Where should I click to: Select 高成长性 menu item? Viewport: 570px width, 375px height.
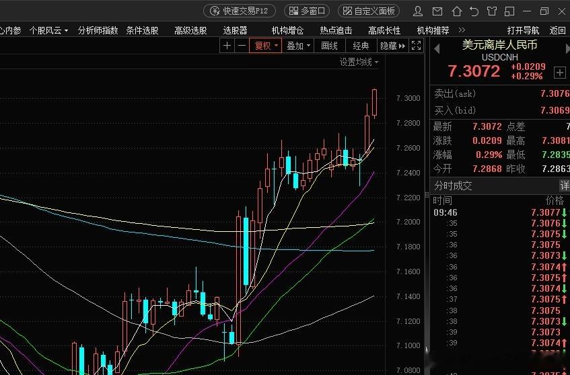pos(384,30)
